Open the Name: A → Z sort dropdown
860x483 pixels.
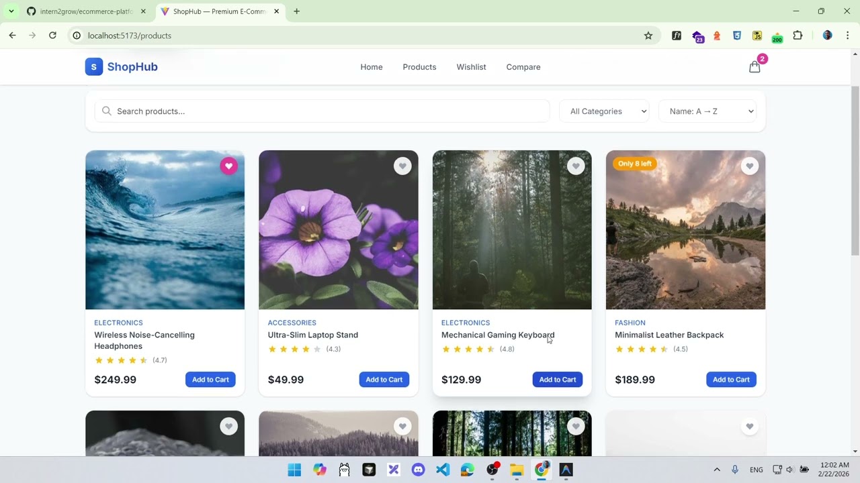(707, 111)
